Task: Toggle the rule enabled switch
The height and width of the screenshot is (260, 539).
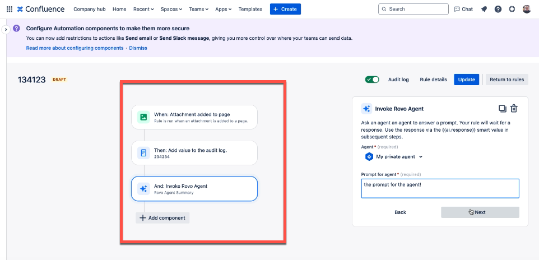Action: click(x=372, y=80)
